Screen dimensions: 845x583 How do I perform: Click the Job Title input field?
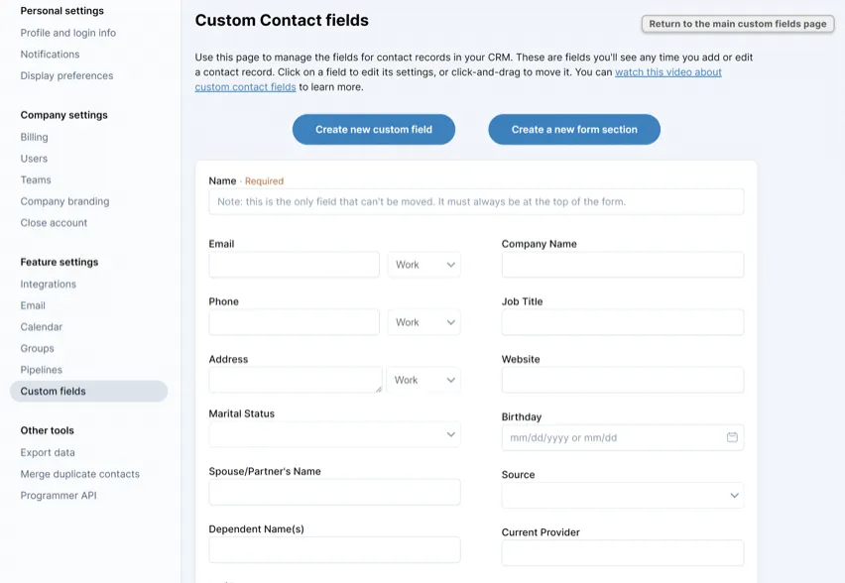(x=622, y=321)
